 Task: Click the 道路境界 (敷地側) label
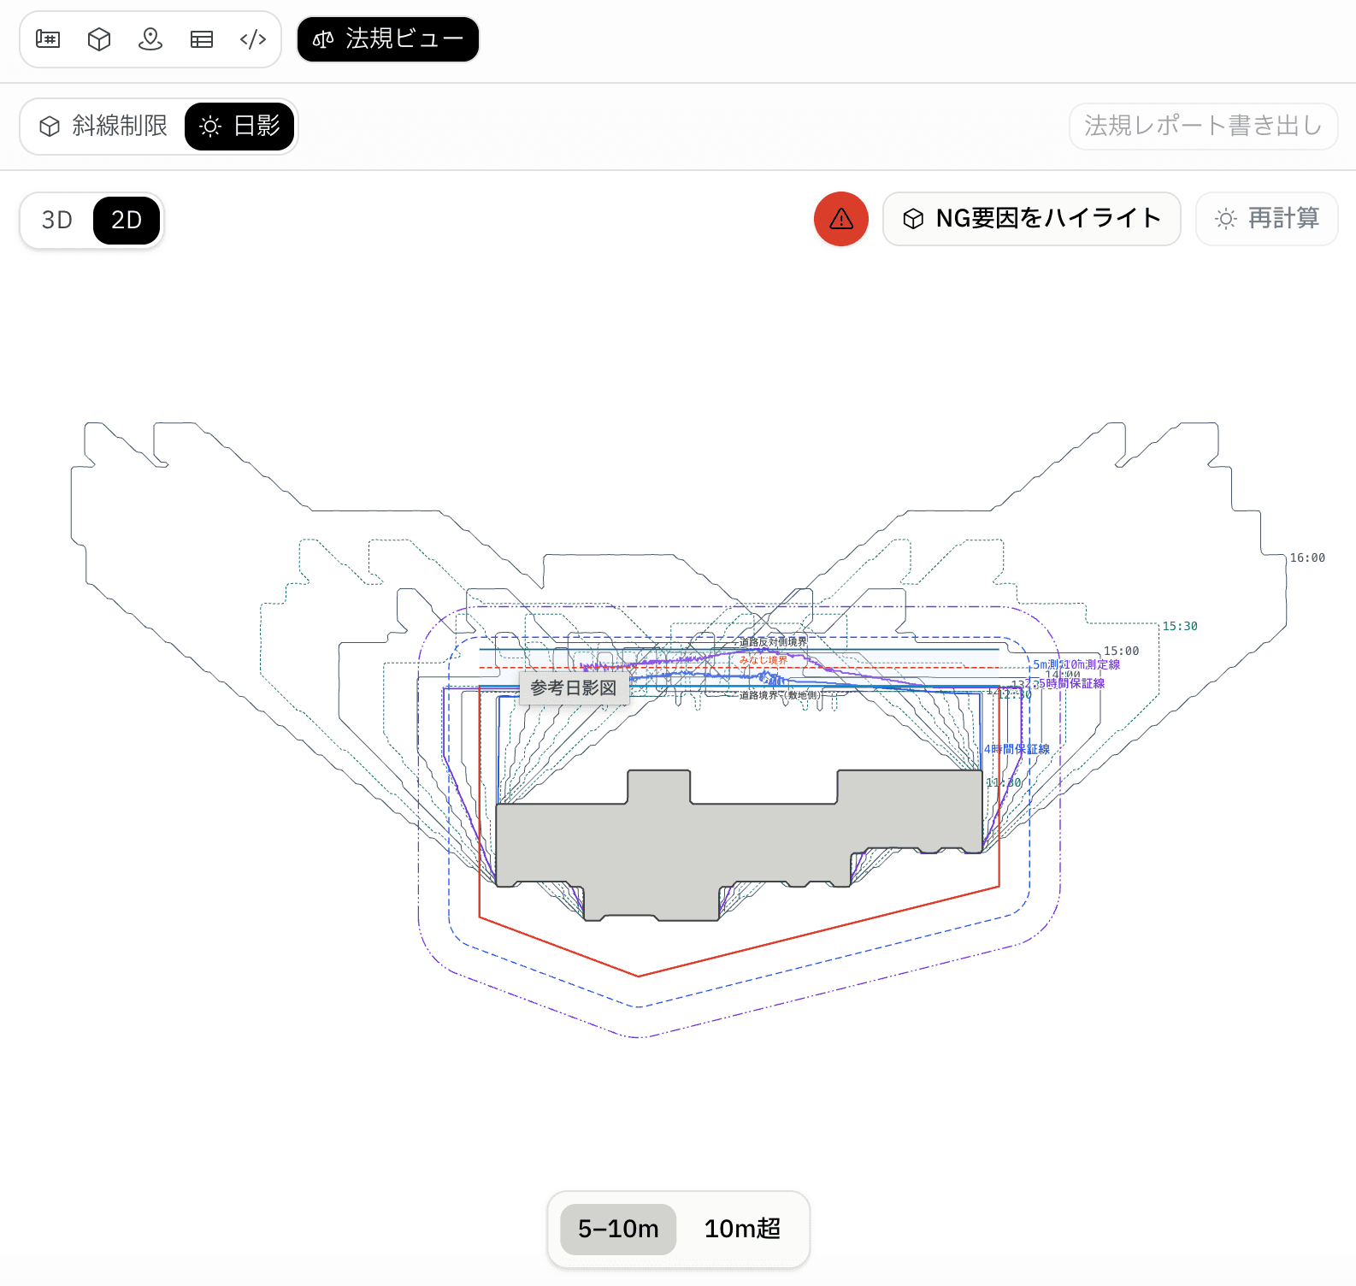tap(780, 696)
